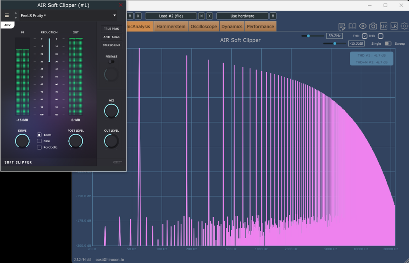
Task: Click the -15.00dB level field
Action: (356, 44)
